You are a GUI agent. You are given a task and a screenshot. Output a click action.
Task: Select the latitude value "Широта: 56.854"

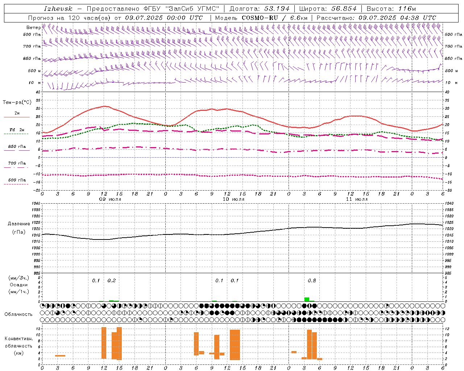tap(328, 9)
